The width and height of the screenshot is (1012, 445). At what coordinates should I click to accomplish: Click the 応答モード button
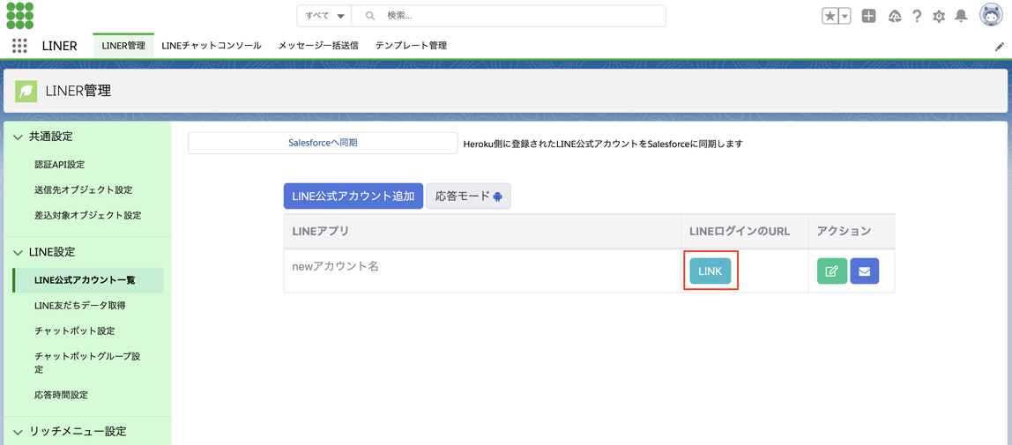click(469, 196)
